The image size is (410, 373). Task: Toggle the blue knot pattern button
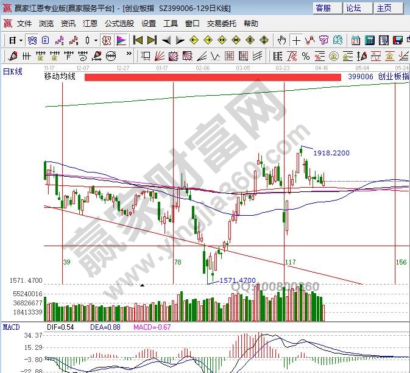coord(32,40)
